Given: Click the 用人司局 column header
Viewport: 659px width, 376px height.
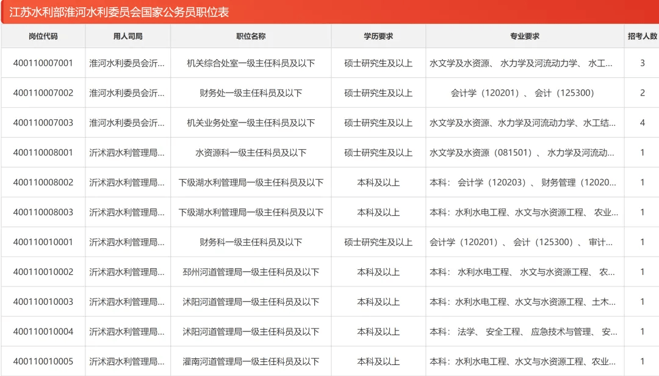Looking at the screenshot, I should click(128, 36).
